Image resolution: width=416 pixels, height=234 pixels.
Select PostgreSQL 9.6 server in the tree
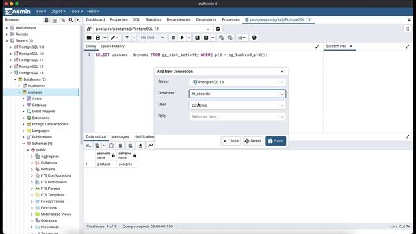(32, 47)
